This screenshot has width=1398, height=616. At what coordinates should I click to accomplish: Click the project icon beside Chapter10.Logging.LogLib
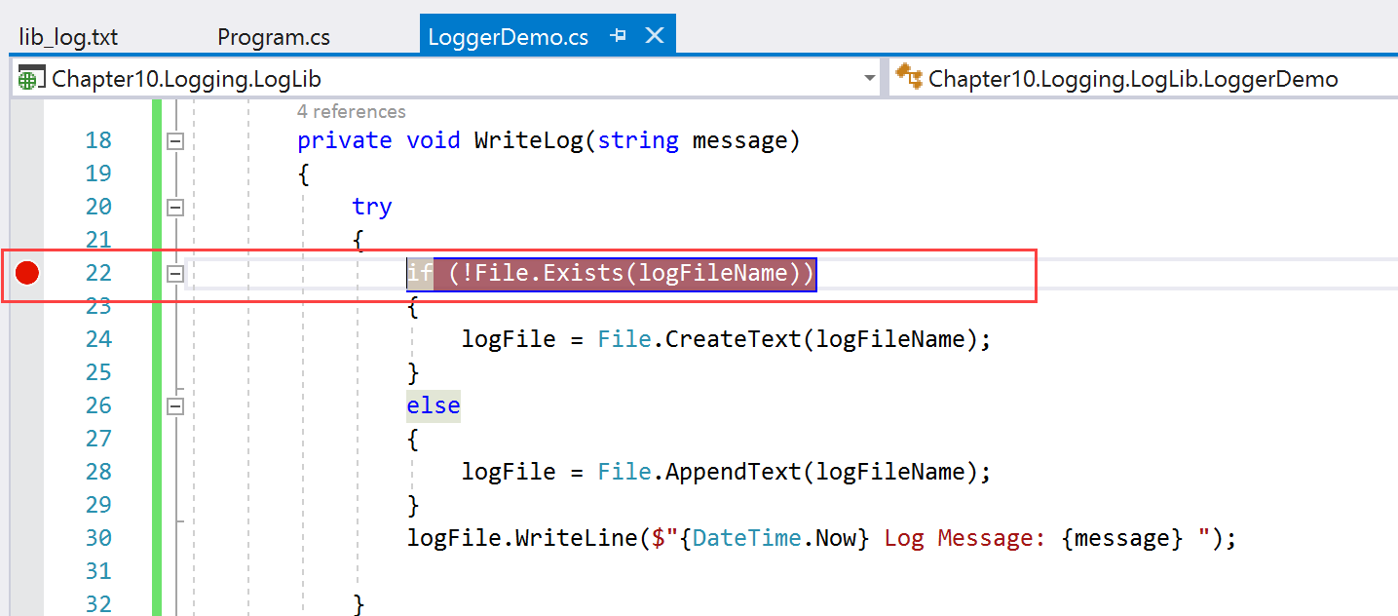click(x=31, y=79)
